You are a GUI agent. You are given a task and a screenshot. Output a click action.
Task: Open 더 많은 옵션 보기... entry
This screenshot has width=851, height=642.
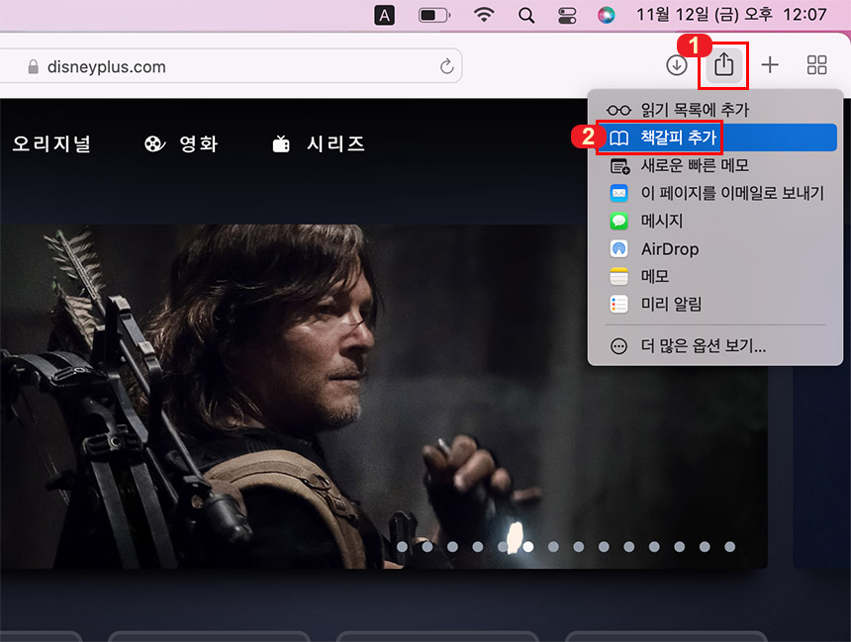point(714,345)
